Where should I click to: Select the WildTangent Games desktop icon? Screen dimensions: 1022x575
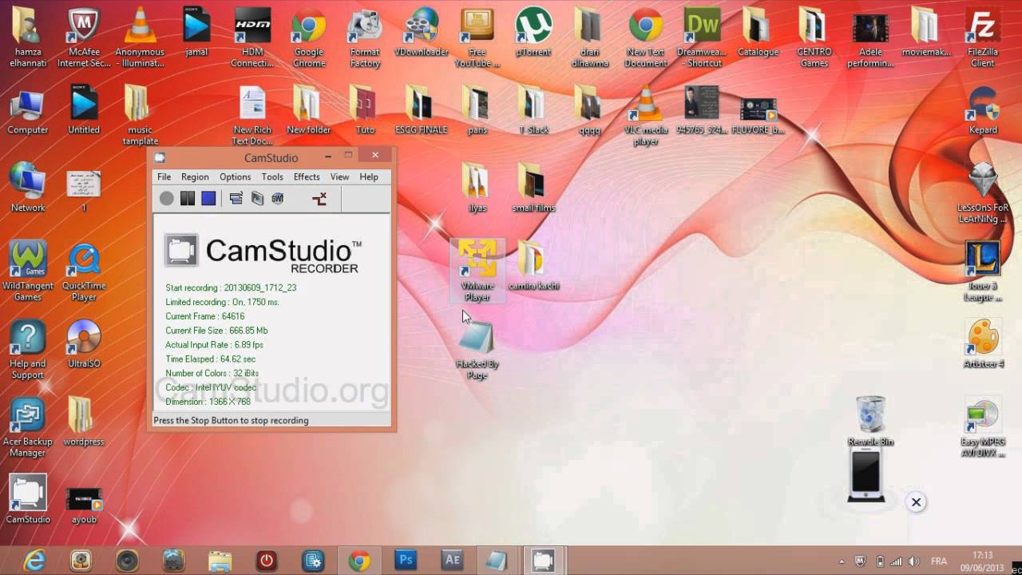28,272
